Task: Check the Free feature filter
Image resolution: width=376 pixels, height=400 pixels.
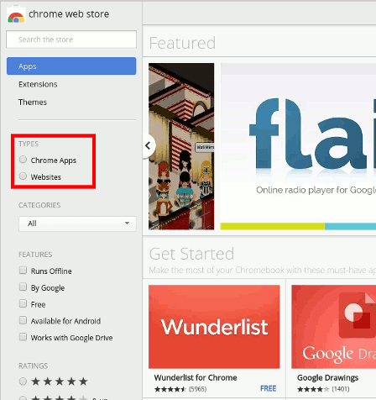Action: [x=23, y=303]
